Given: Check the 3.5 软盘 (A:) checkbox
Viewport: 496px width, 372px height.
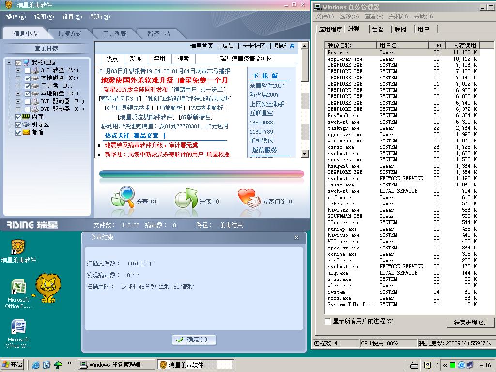Looking at the screenshot, I should (x=28, y=71).
